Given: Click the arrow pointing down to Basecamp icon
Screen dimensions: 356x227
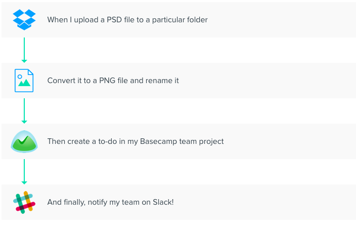Looking at the screenshot, I should 24,110.
